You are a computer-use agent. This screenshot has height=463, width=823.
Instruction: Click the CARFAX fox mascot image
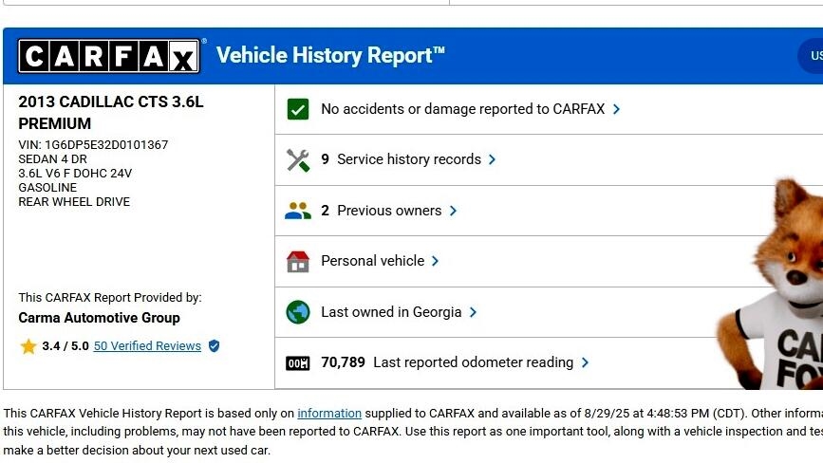774,285
